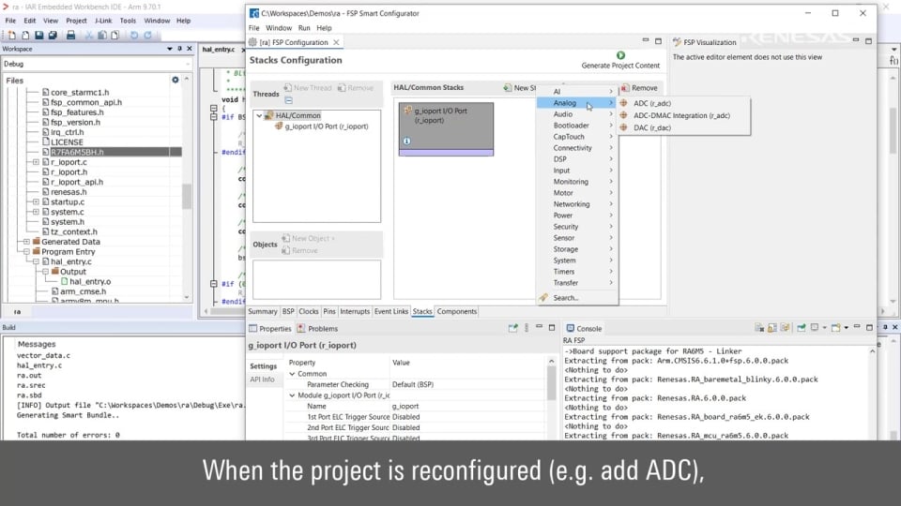Select DAC (r_dac) in the submenu
Screen dimensions: 901x506
tap(652, 127)
